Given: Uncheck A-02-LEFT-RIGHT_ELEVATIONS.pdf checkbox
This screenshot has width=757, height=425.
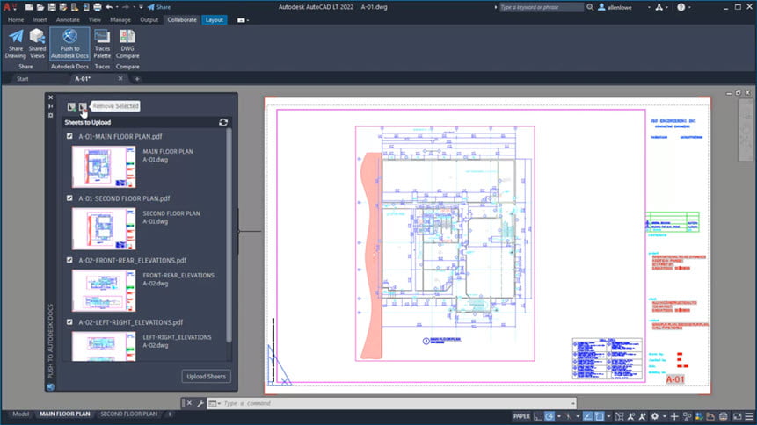Looking at the screenshot, I should point(69,321).
